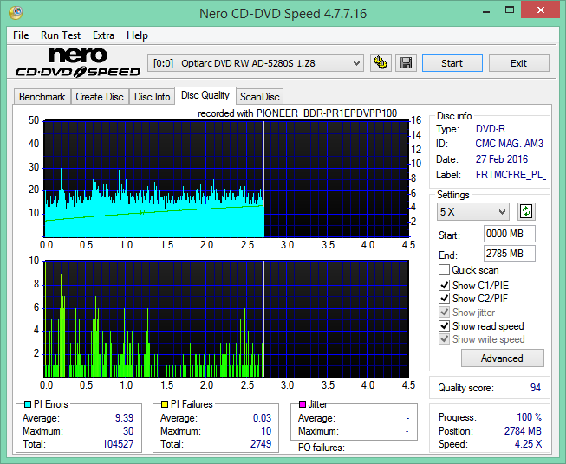Switch to the ScanDisc tab
The width and height of the screenshot is (566, 464).
coord(259,97)
